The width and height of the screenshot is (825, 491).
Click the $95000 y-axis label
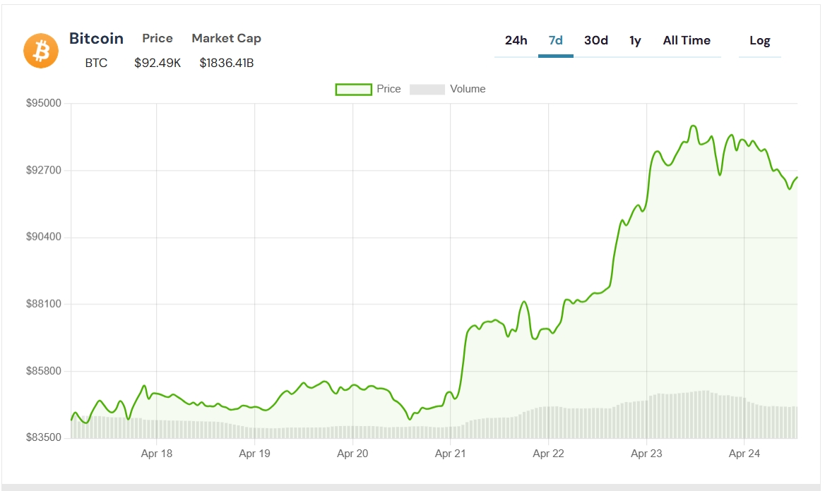point(44,103)
